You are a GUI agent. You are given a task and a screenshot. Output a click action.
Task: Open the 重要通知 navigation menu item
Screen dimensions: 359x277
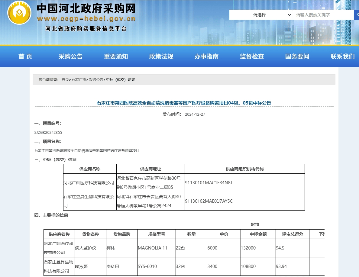tap(116, 56)
